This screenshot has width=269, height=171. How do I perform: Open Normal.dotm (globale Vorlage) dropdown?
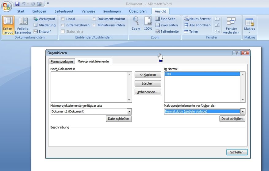(x=243, y=111)
